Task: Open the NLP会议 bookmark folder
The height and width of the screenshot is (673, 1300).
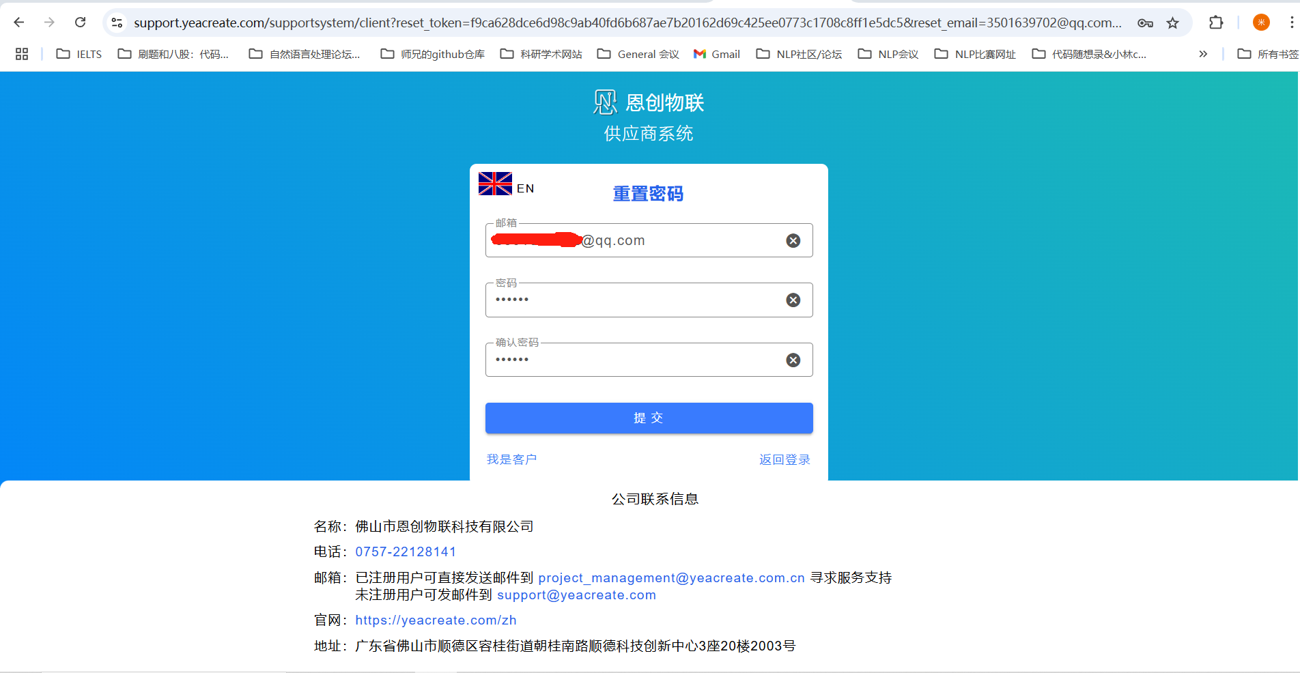Action: [888, 54]
